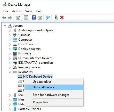Click the Properties sheet toolbar icon
Viewport: 114px width, 112px height.
pos(26,17)
